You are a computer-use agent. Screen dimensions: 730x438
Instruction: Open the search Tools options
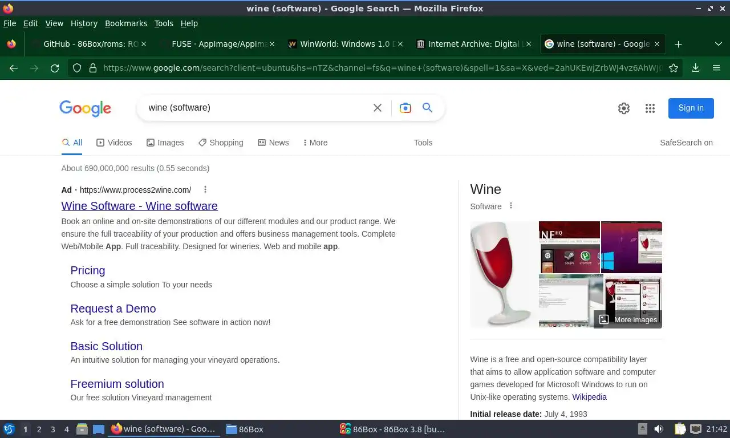(x=423, y=143)
